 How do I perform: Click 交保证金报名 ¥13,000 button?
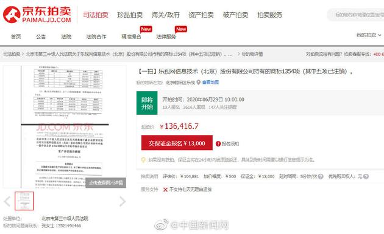177,143
